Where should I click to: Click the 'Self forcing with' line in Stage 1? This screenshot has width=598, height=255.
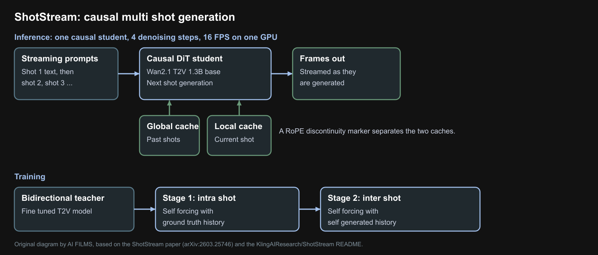(188, 211)
